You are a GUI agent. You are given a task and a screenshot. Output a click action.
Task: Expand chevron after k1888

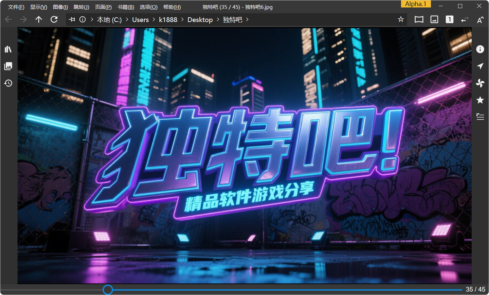182,20
